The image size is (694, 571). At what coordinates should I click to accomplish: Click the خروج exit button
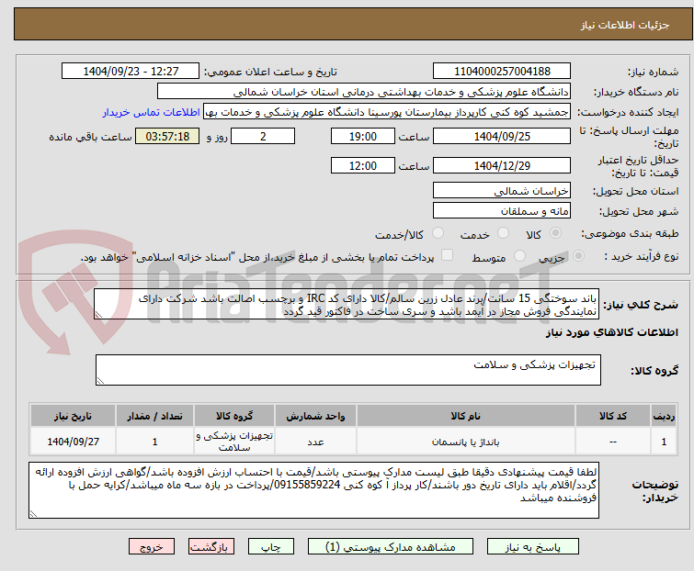point(152,547)
